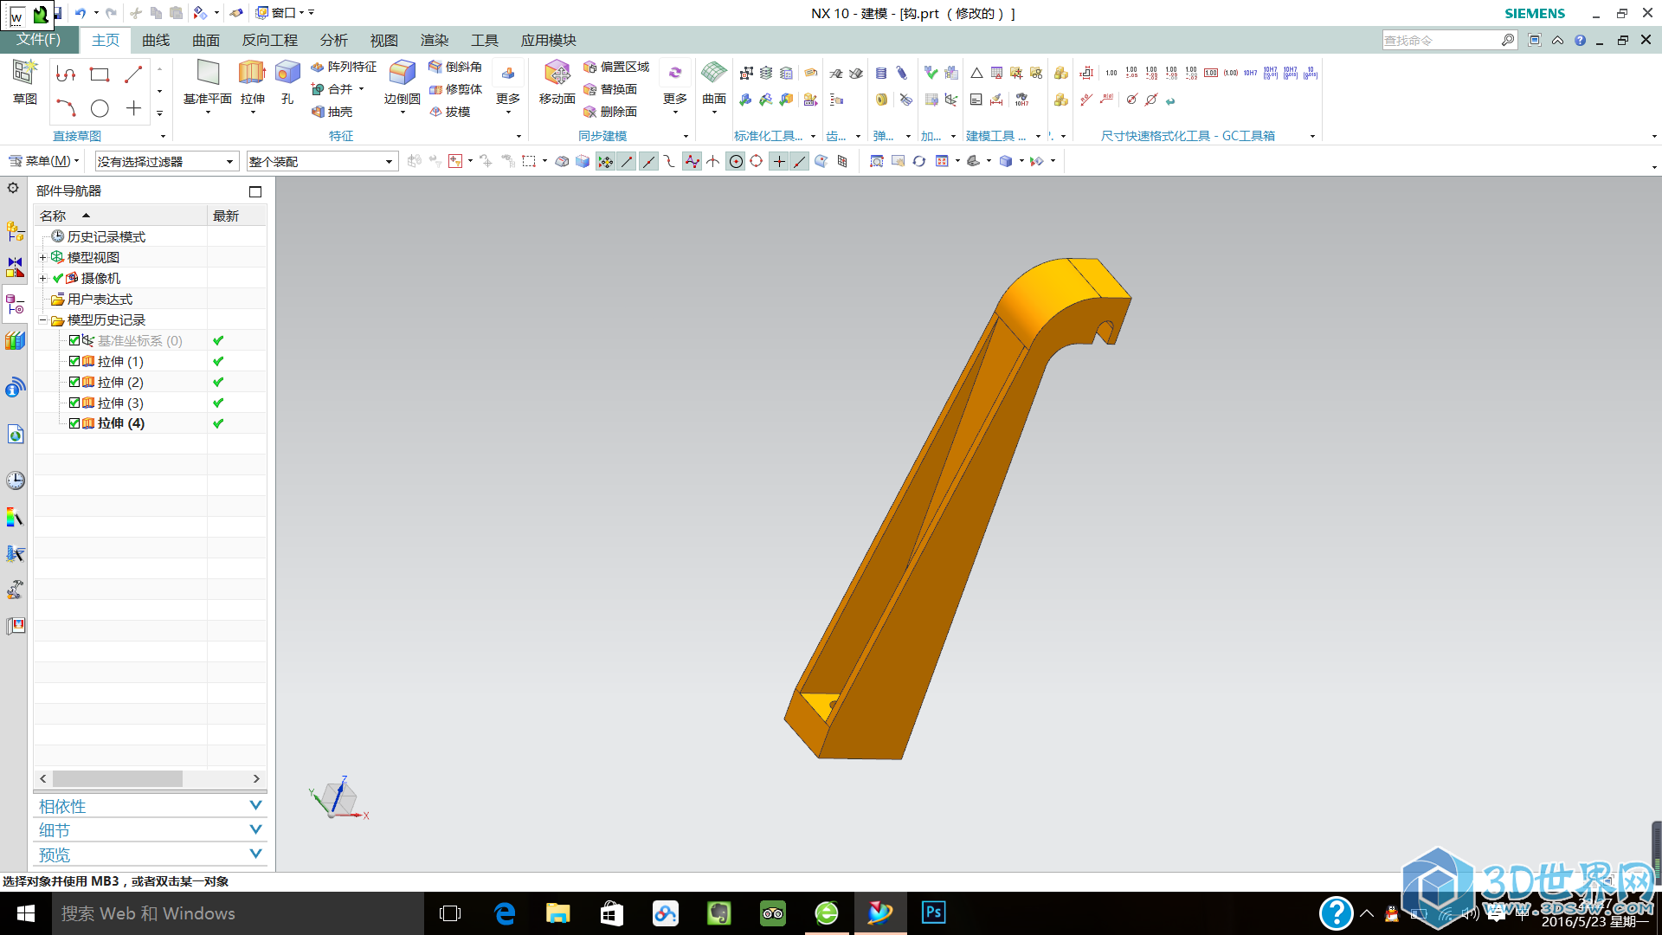Switch to the 曲面 ribbon tab
This screenshot has width=1662, height=935.
(206, 41)
